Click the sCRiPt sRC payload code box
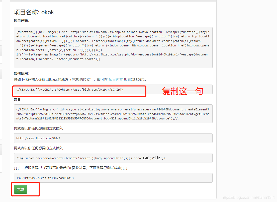This screenshot has height=202, width=277. tap(113, 90)
